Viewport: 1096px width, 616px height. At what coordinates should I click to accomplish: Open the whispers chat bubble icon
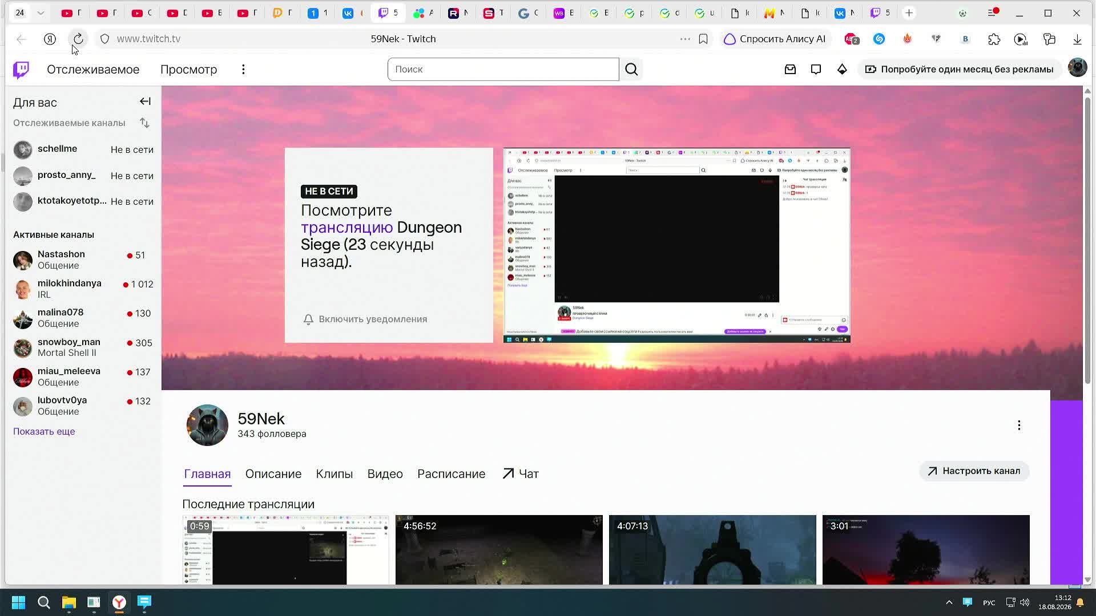[816, 70]
